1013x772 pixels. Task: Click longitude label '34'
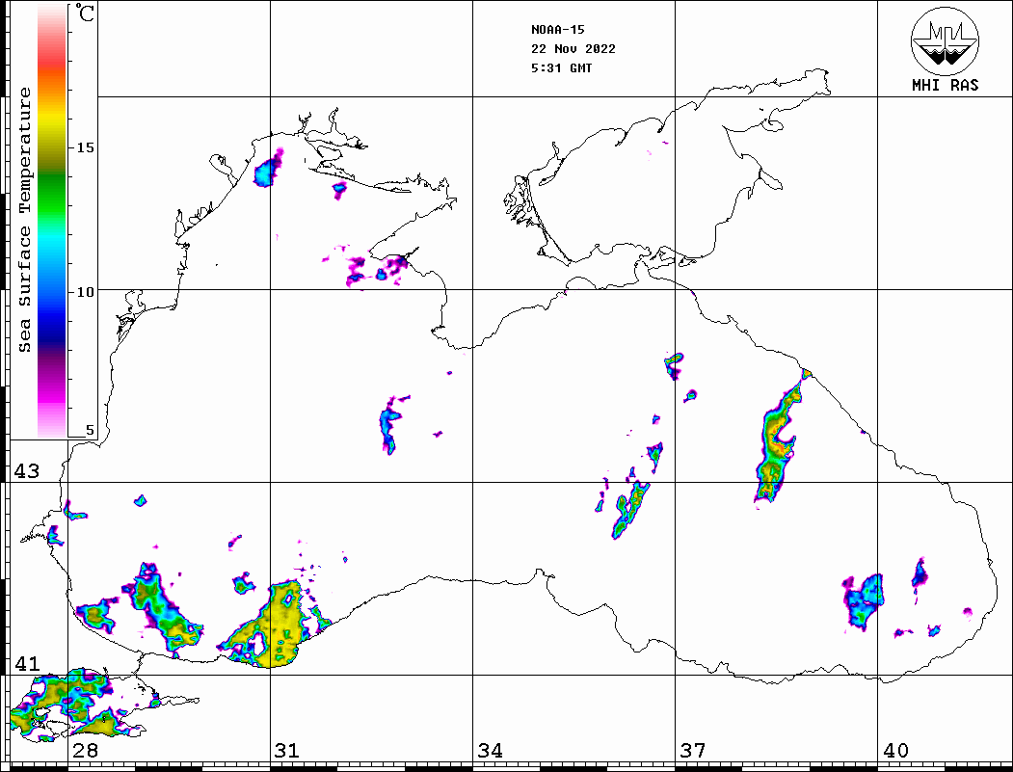pyautogui.click(x=491, y=751)
